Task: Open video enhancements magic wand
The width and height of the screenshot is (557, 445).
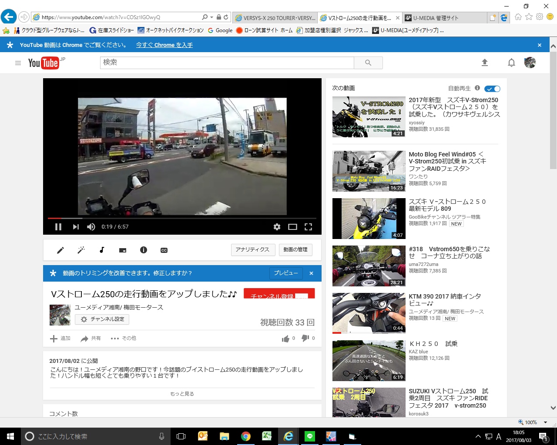Action: pyautogui.click(x=81, y=250)
